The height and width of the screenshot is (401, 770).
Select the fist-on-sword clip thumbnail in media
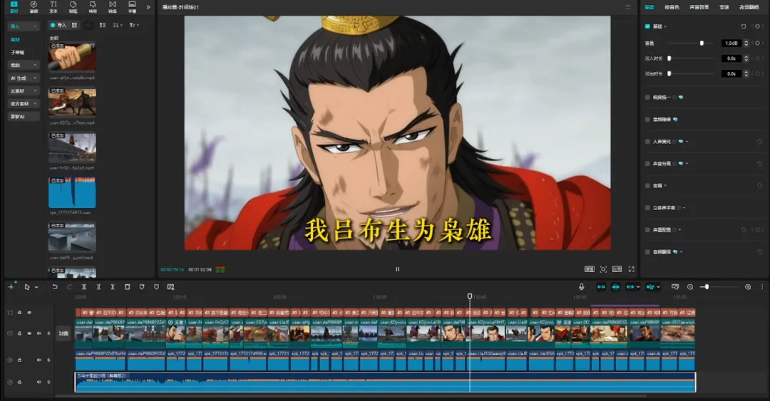tap(72, 57)
